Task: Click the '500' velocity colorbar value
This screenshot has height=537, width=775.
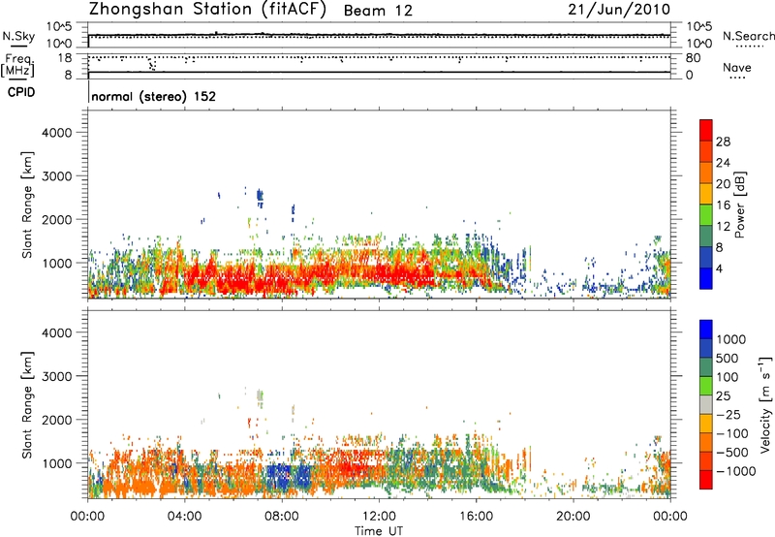Action: click(x=728, y=359)
